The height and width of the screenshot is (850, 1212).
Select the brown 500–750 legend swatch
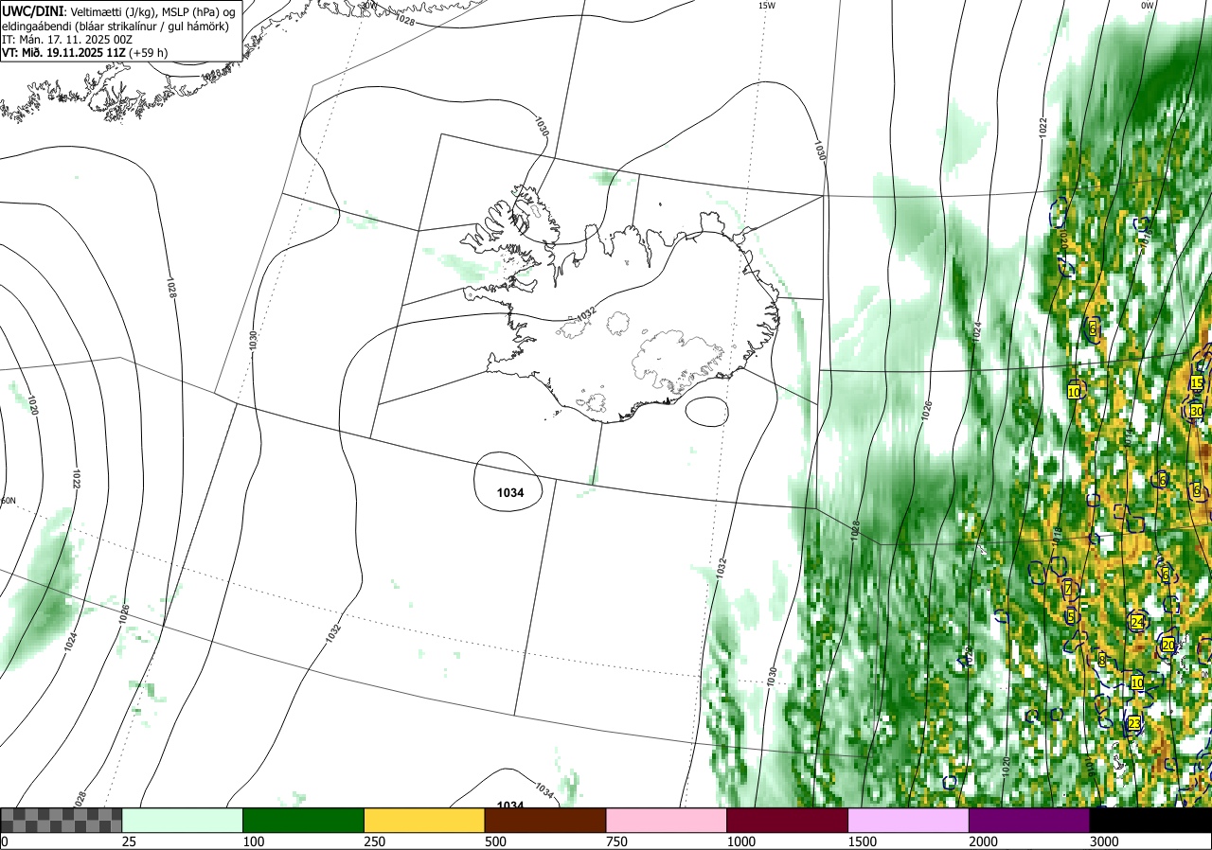click(x=545, y=820)
